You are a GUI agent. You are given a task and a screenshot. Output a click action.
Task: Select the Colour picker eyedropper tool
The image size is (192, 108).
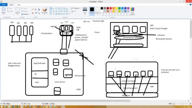pyautogui.click(x=36, y=13)
